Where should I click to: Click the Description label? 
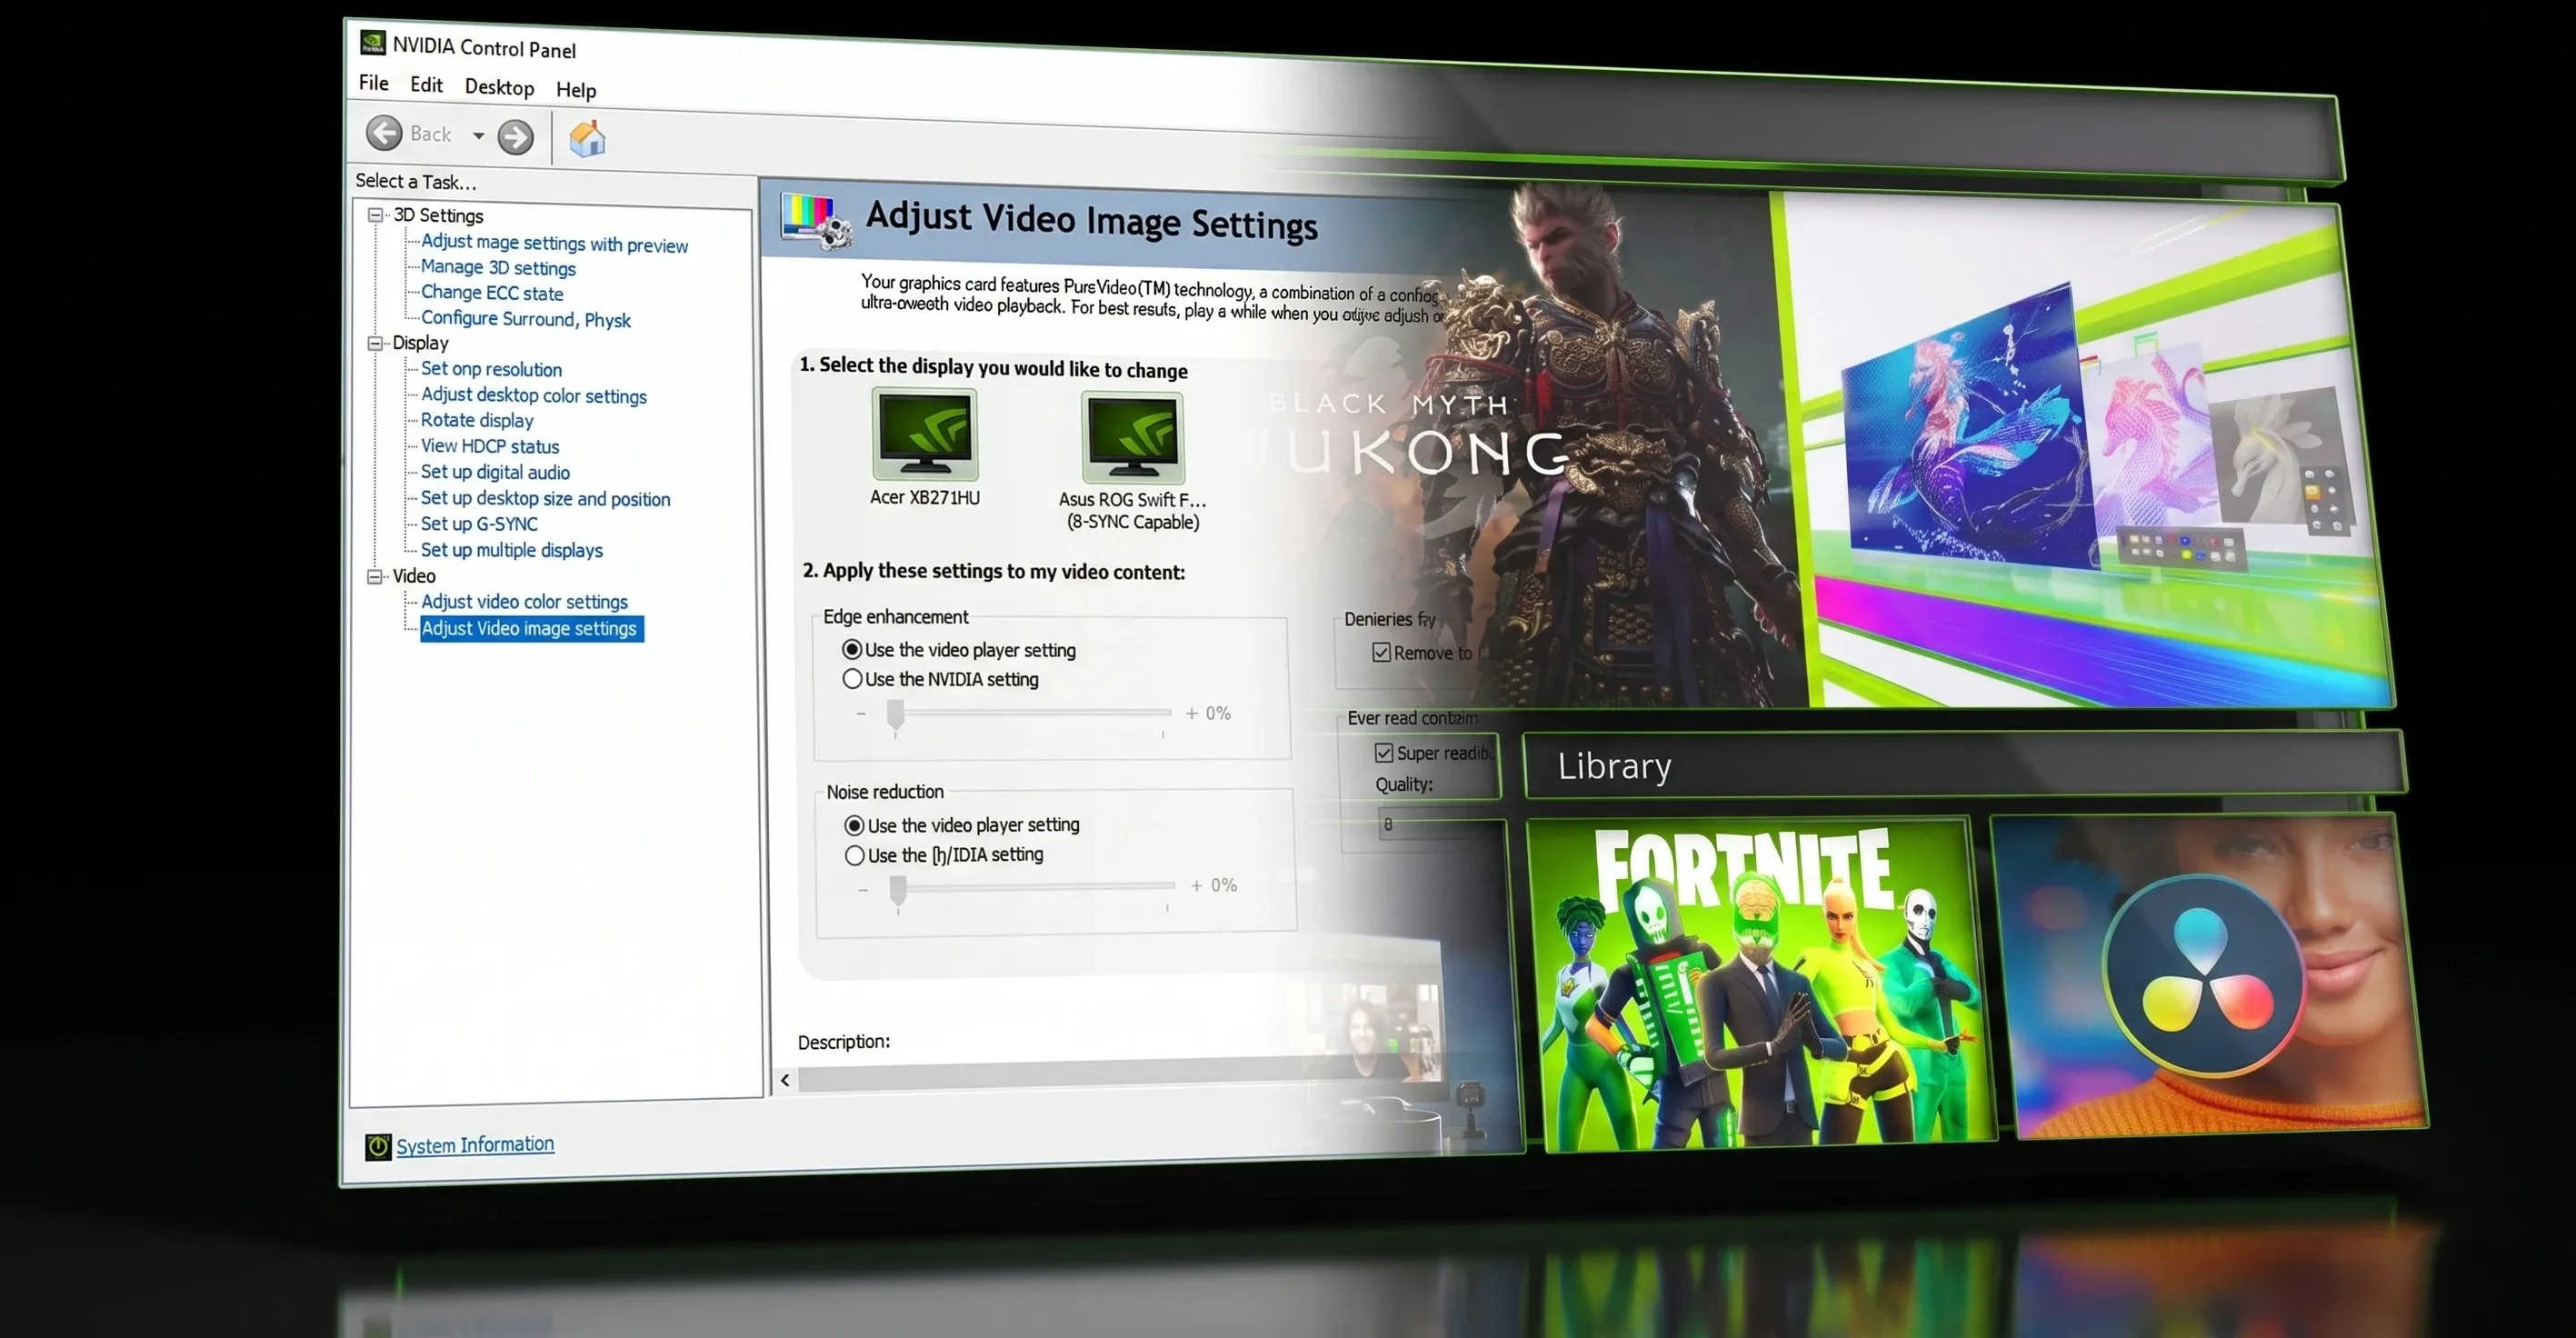coord(844,1041)
